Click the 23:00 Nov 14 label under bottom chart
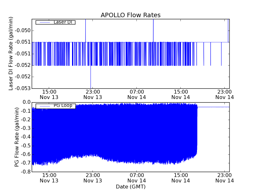The image size is (255, 191). (224, 178)
